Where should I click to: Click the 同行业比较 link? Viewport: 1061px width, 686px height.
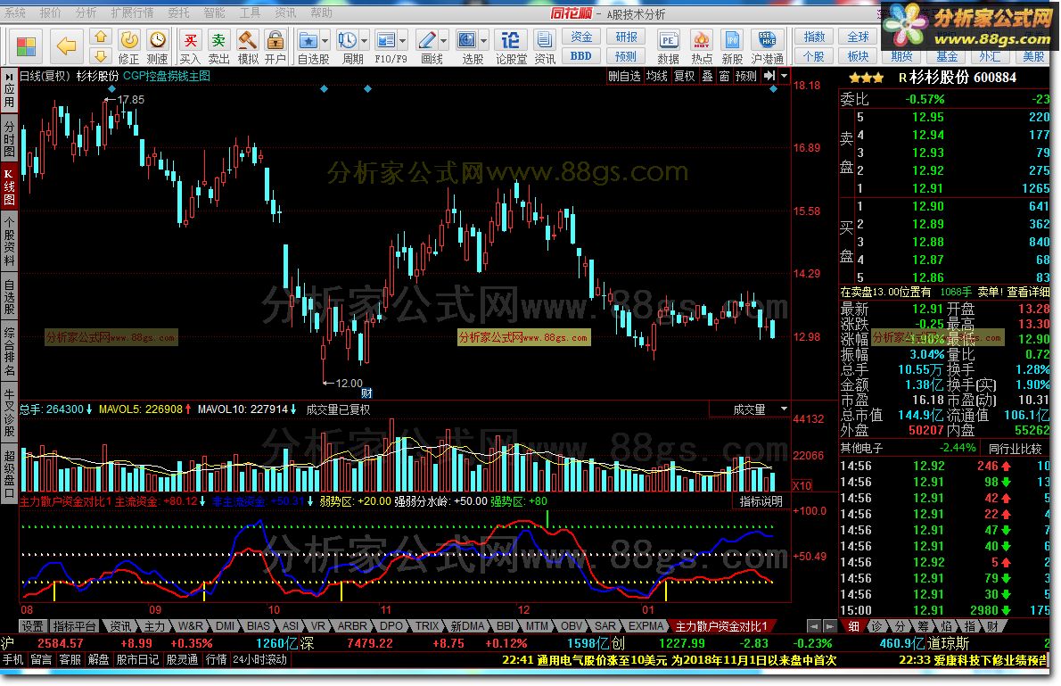1015,449
